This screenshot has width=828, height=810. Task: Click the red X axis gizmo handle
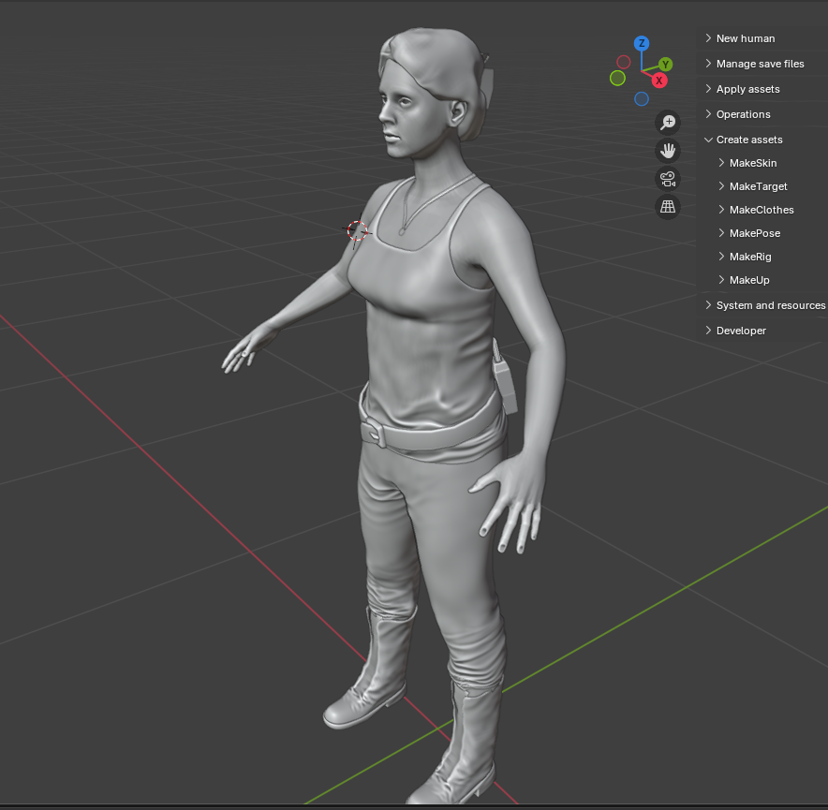pos(659,81)
